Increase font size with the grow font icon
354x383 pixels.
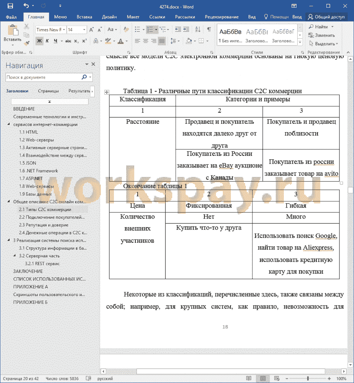[91, 29]
